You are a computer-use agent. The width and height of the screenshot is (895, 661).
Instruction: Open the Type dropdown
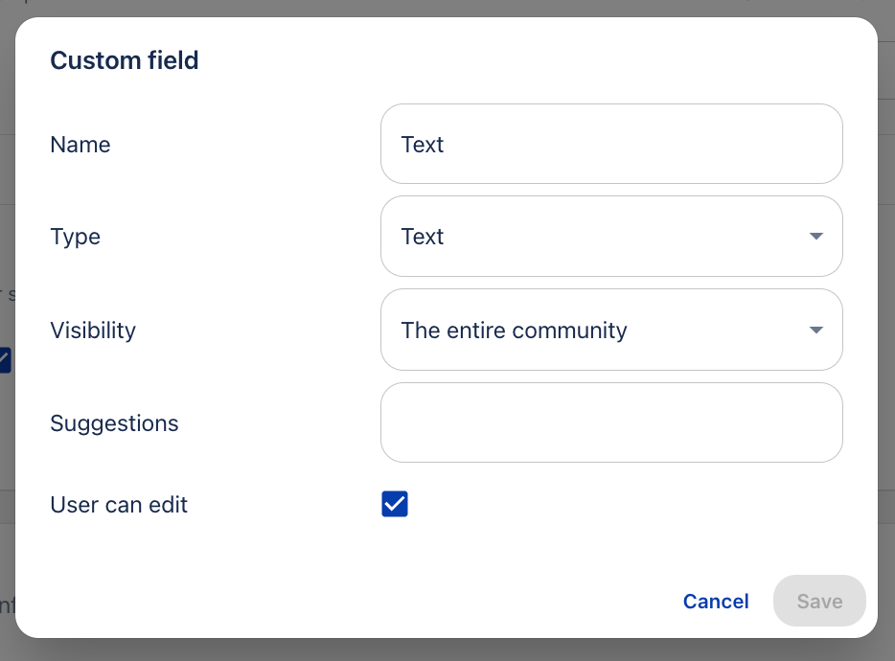[x=611, y=237]
